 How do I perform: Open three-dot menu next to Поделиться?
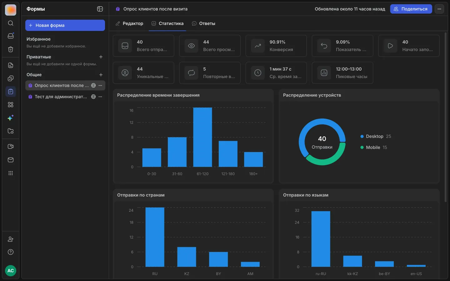439,9
